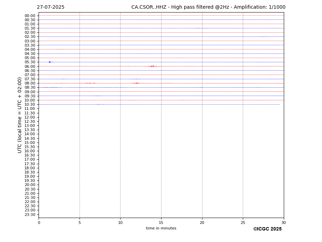Viewport: 322px width, 242px height.
Task: Select the 05:30 row label
Action: point(30,62)
